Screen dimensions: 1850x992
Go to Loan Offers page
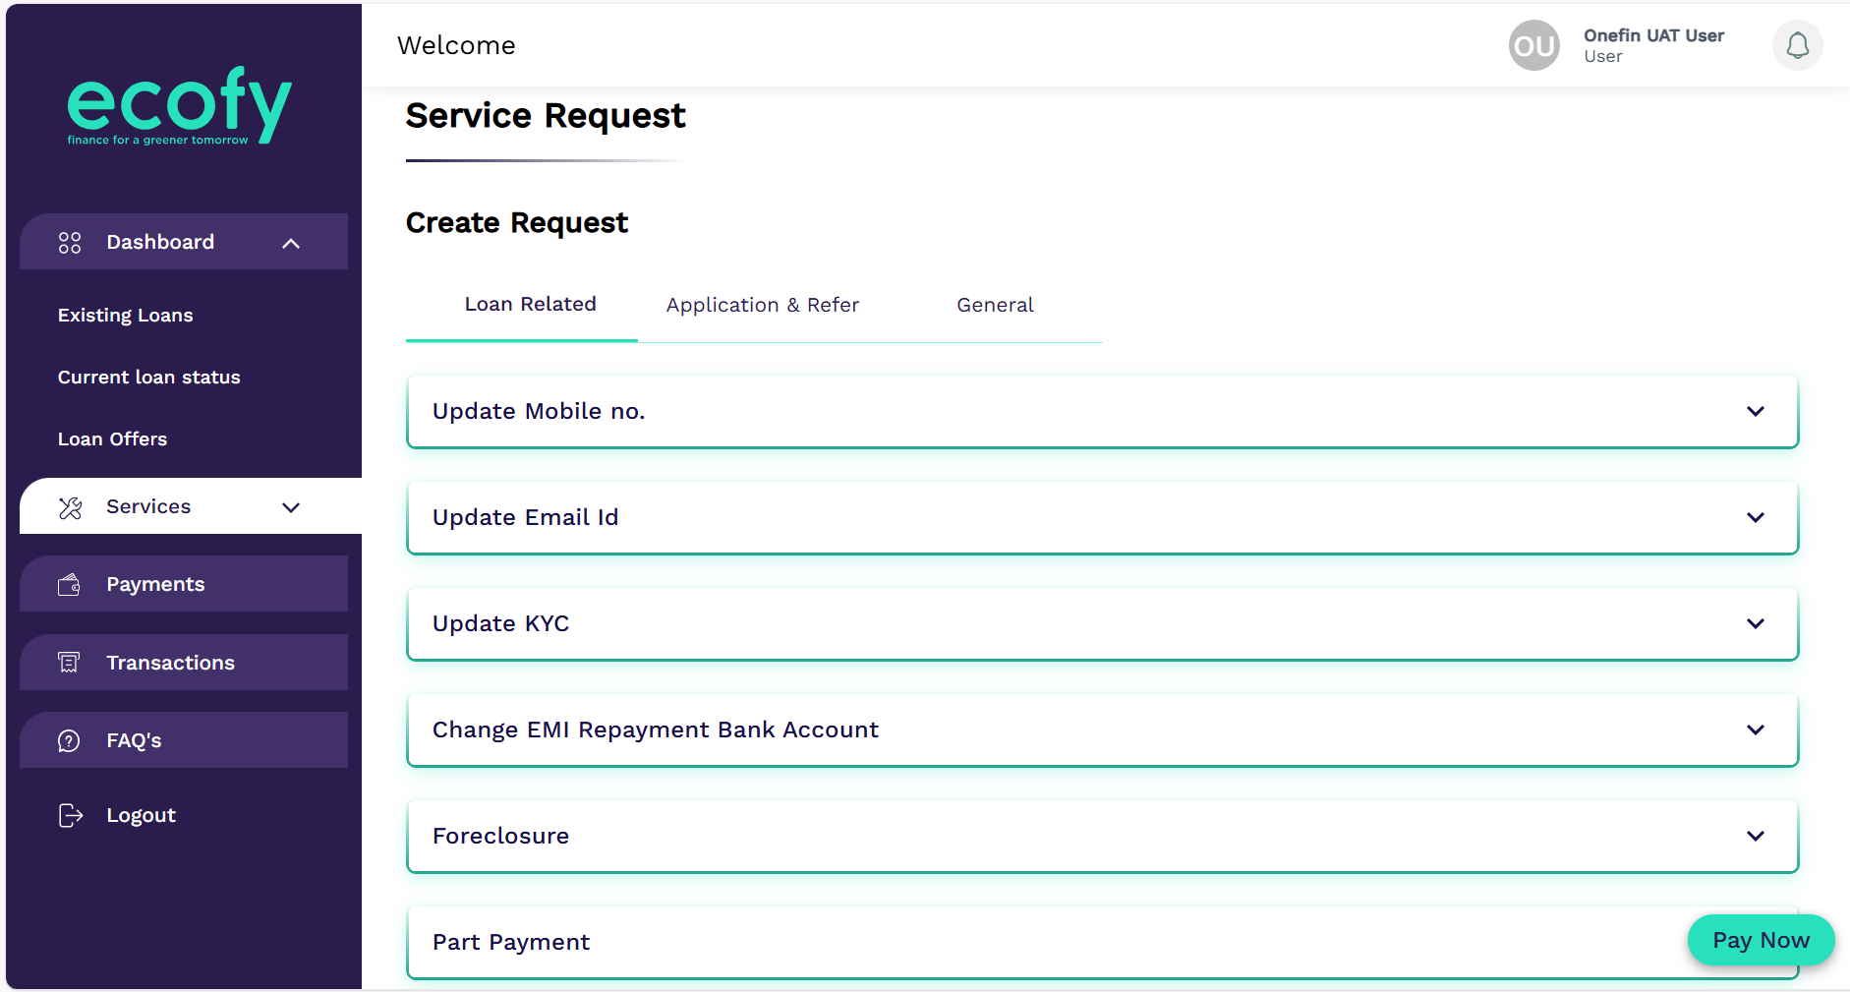[x=113, y=439]
